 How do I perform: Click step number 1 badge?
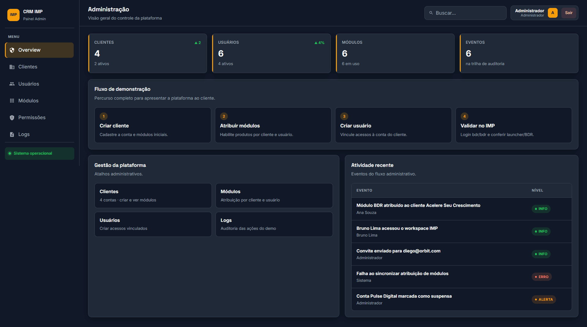[104, 116]
